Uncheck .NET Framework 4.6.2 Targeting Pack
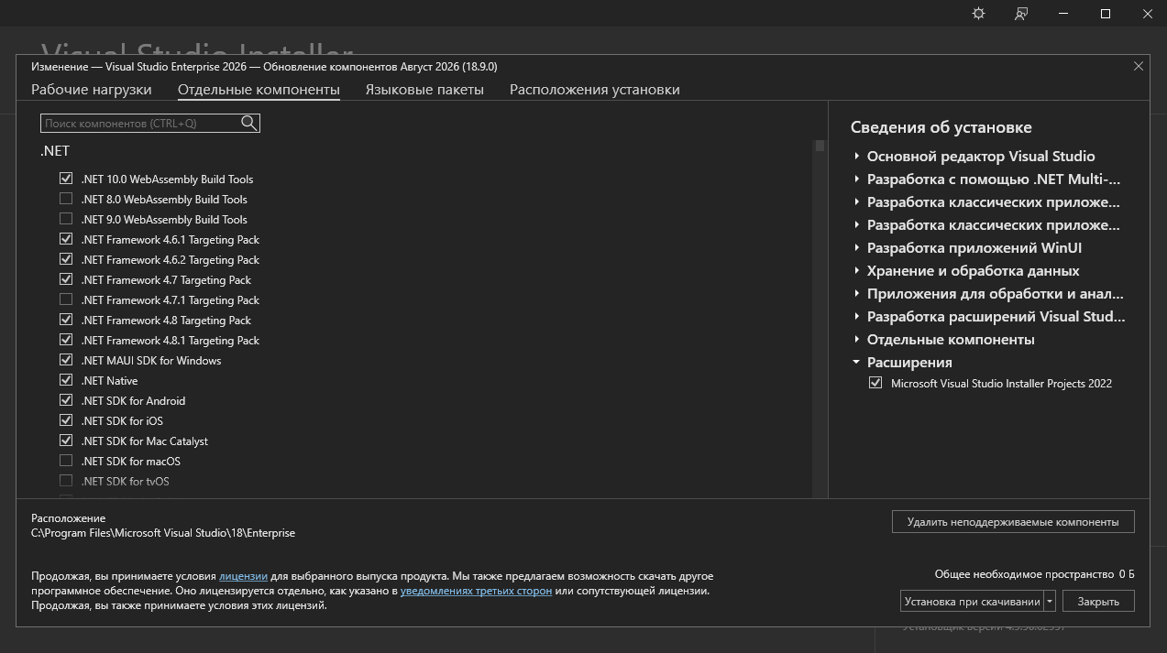Viewport: 1167px width, 653px height. (x=66, y=259)
